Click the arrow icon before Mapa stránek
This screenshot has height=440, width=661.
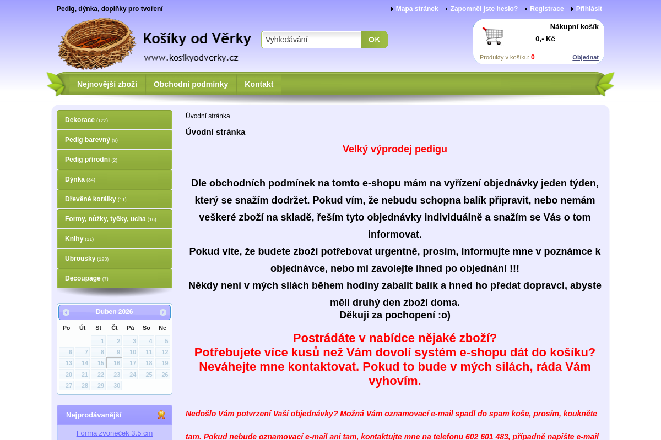(391, 9)
